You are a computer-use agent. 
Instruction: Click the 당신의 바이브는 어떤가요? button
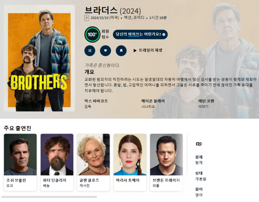point(140,34)
